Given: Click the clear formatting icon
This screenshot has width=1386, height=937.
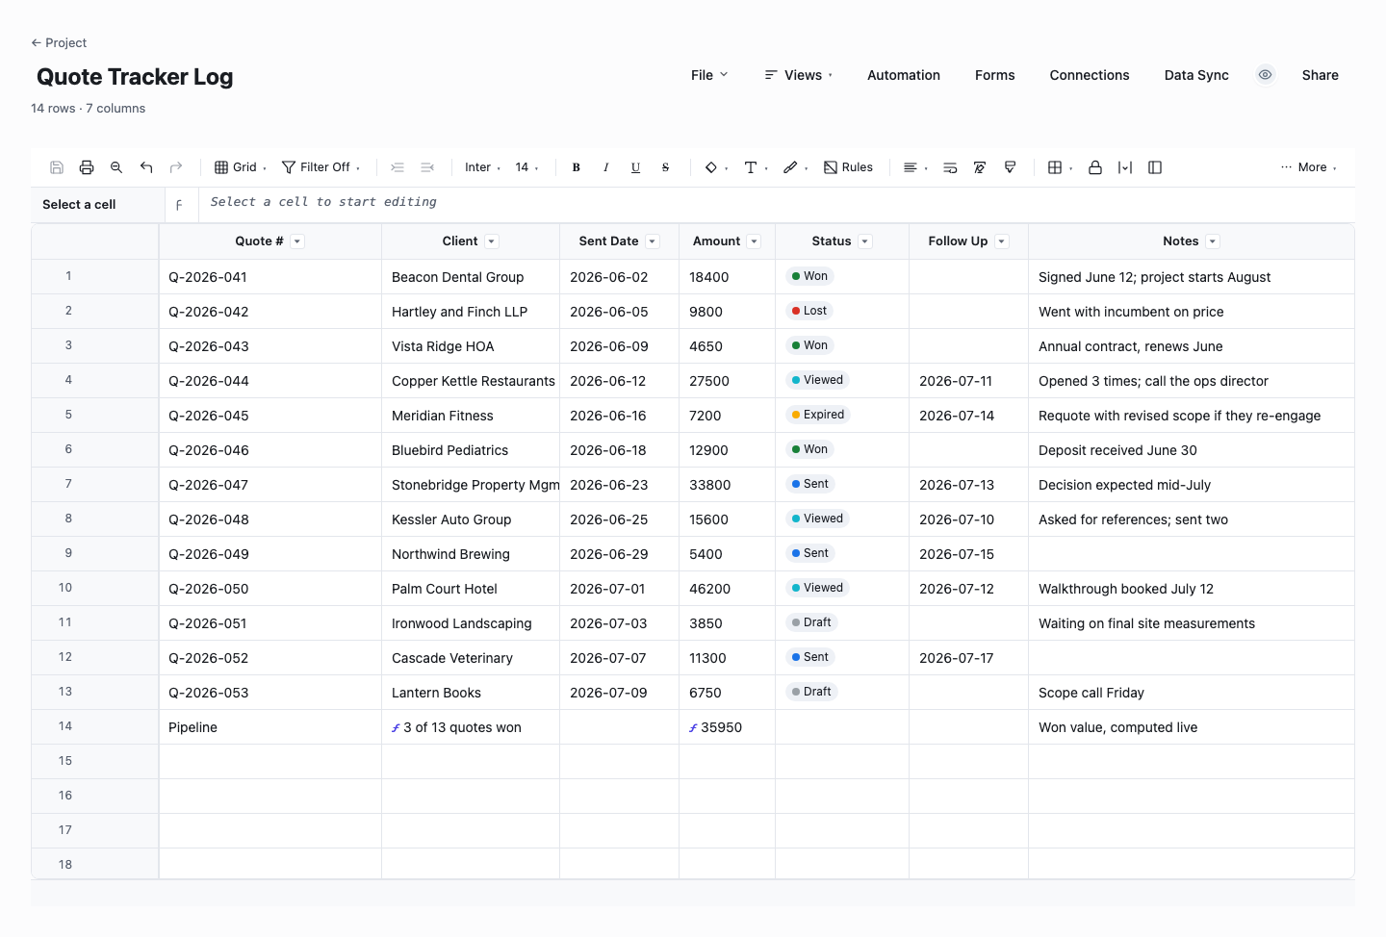Looking at the screenshot, I should pyautogui.click(x=980, y=167).
